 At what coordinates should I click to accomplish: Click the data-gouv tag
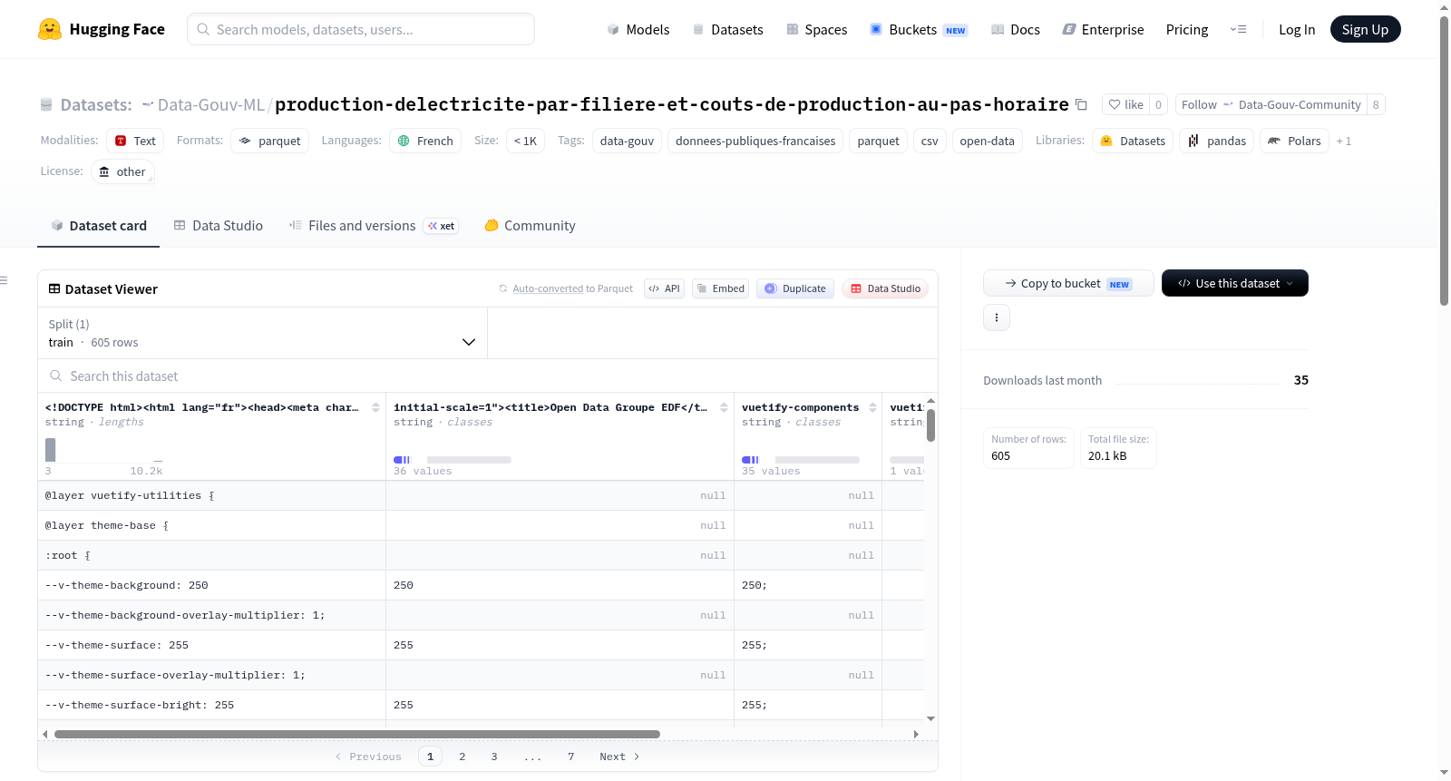(x=627, y=141)
